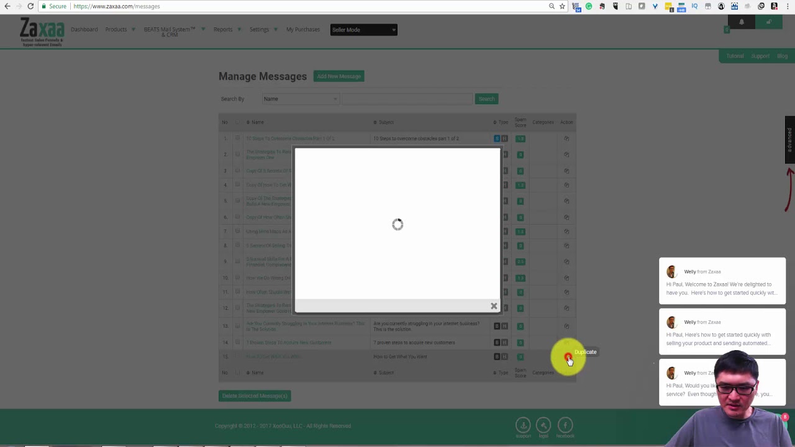Open the Facebook icon in footer
Screen dimensions: 795x447
pos(565,425)
